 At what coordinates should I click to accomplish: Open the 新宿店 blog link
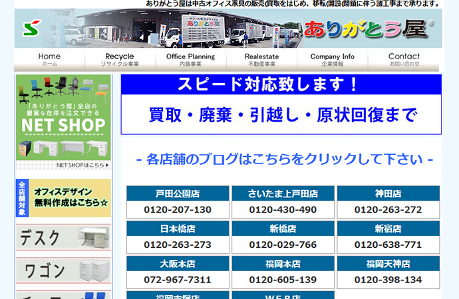tap(388, 229)
